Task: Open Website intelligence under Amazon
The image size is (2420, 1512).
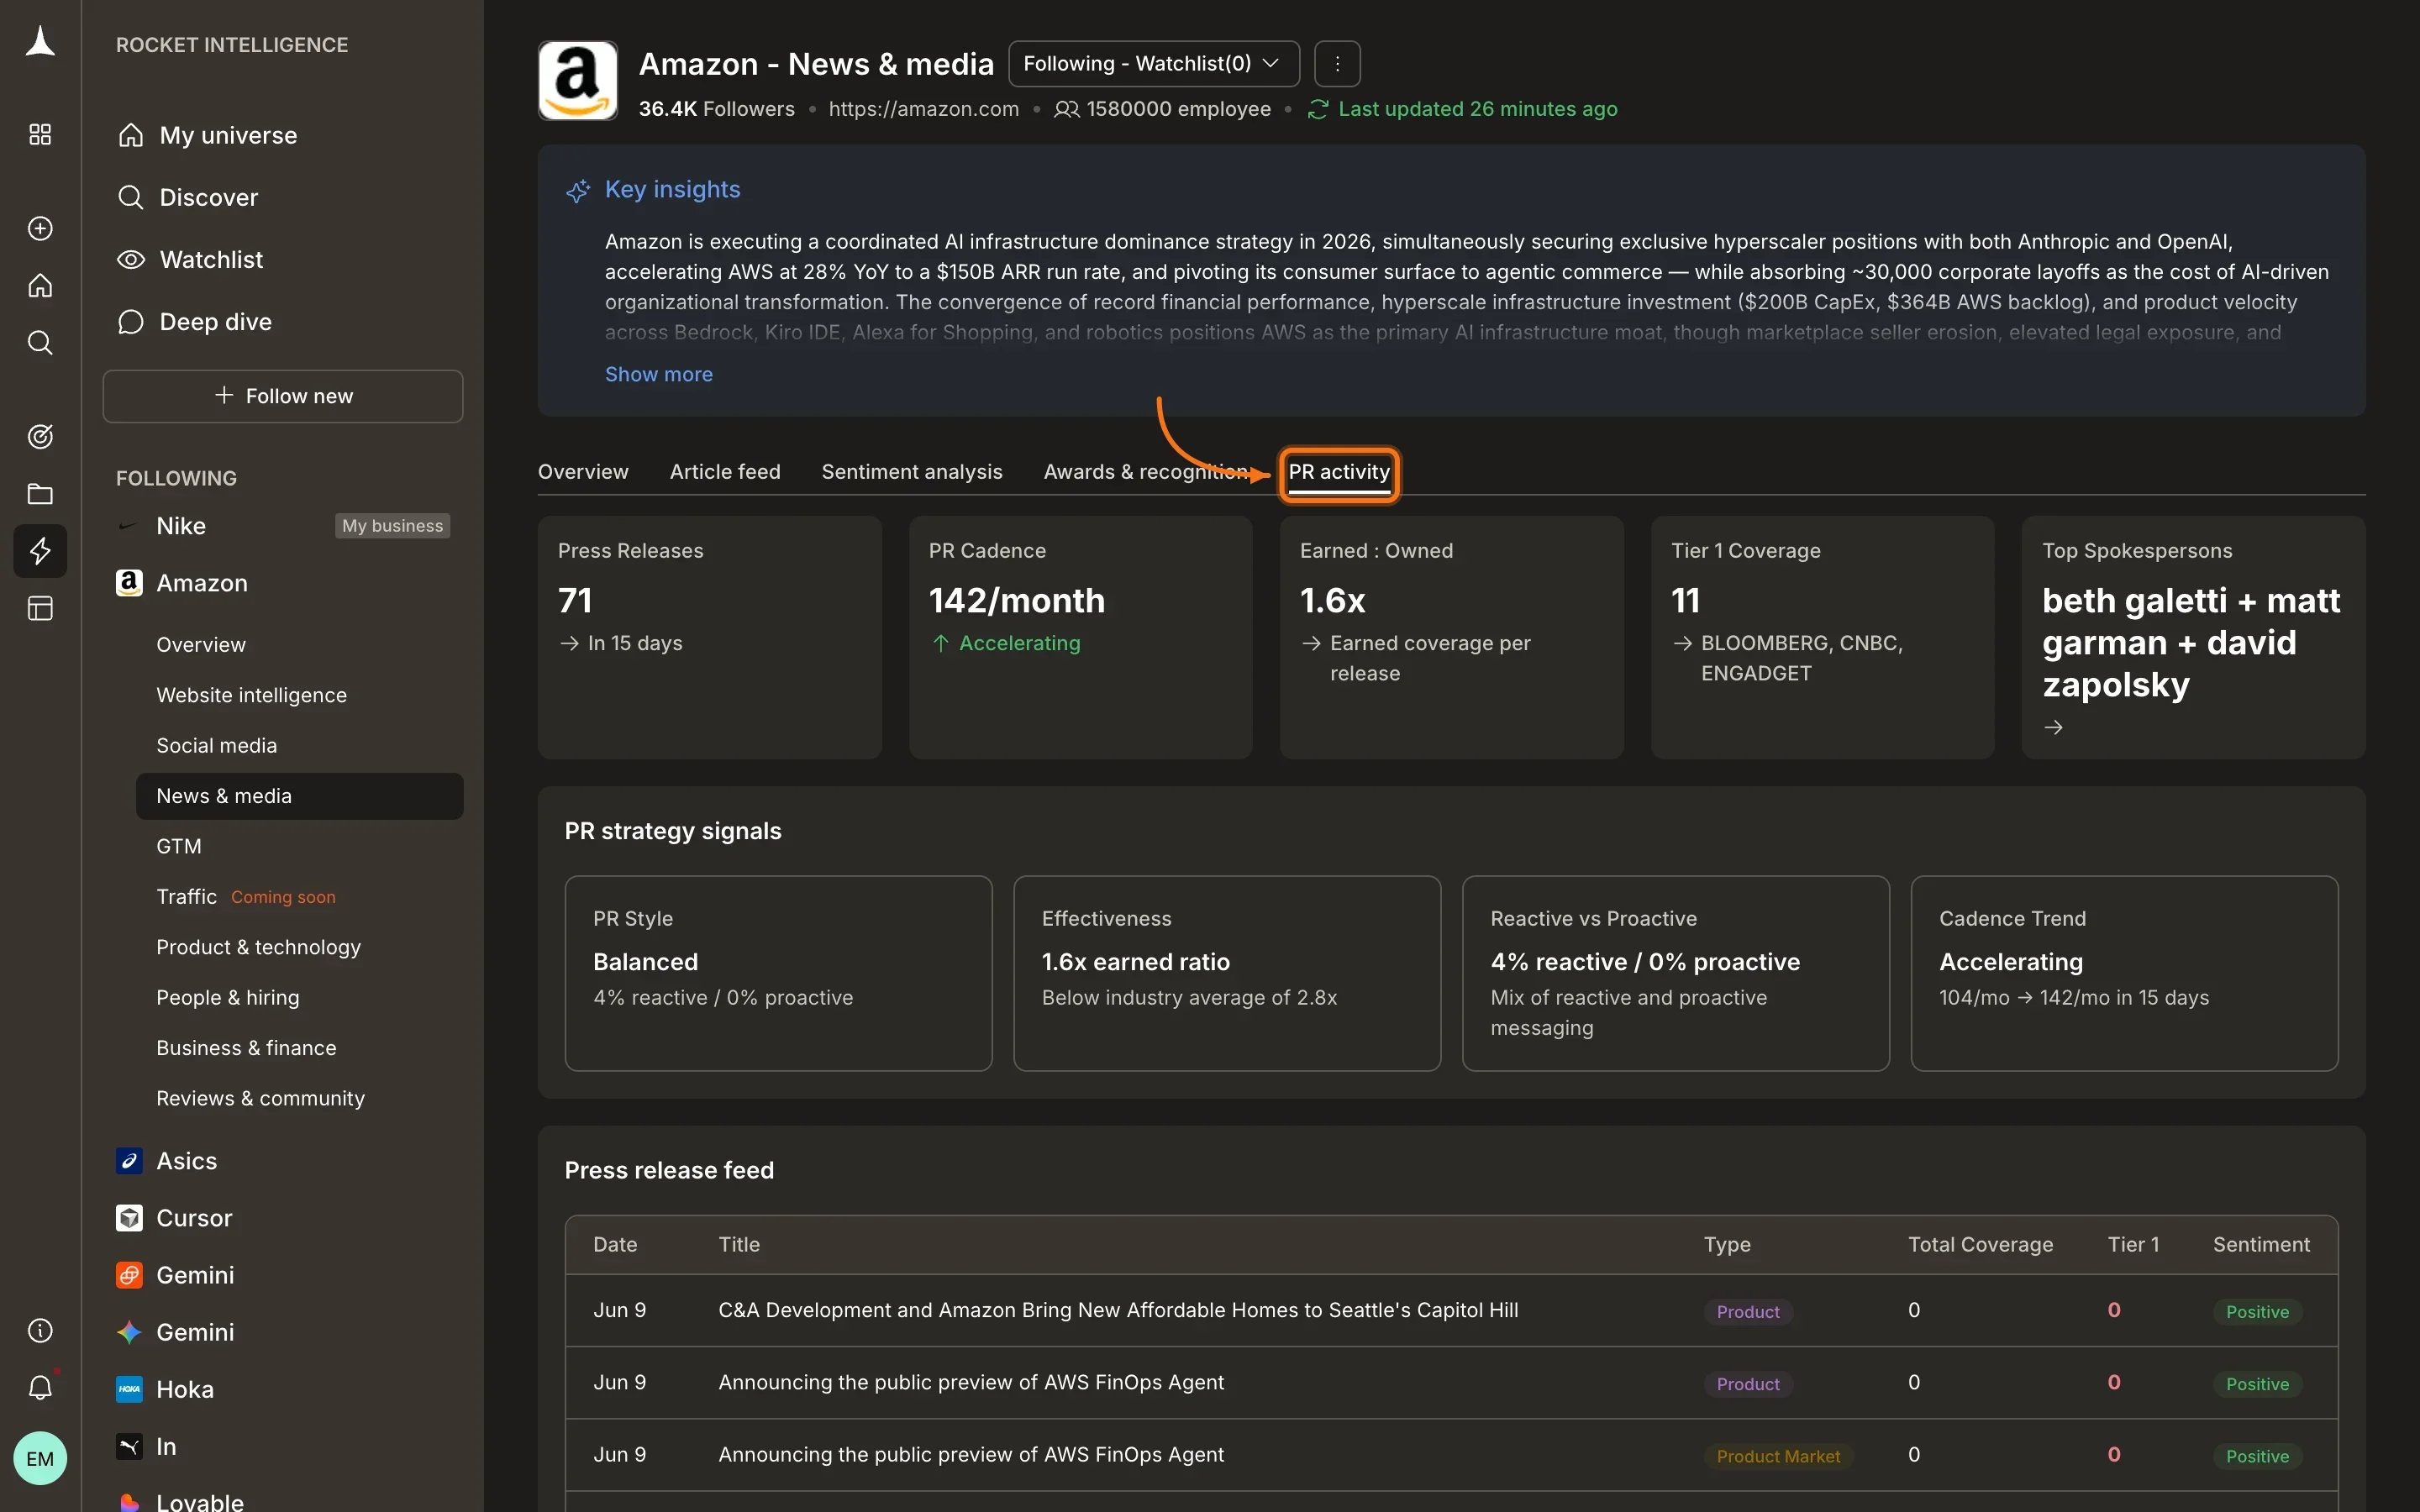Action: [252, 695]
